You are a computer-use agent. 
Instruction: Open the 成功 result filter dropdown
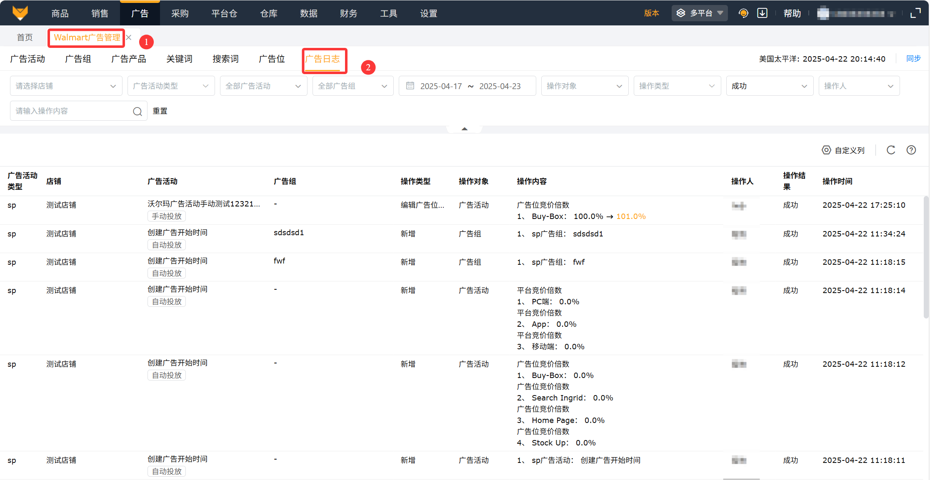point(769,86)
